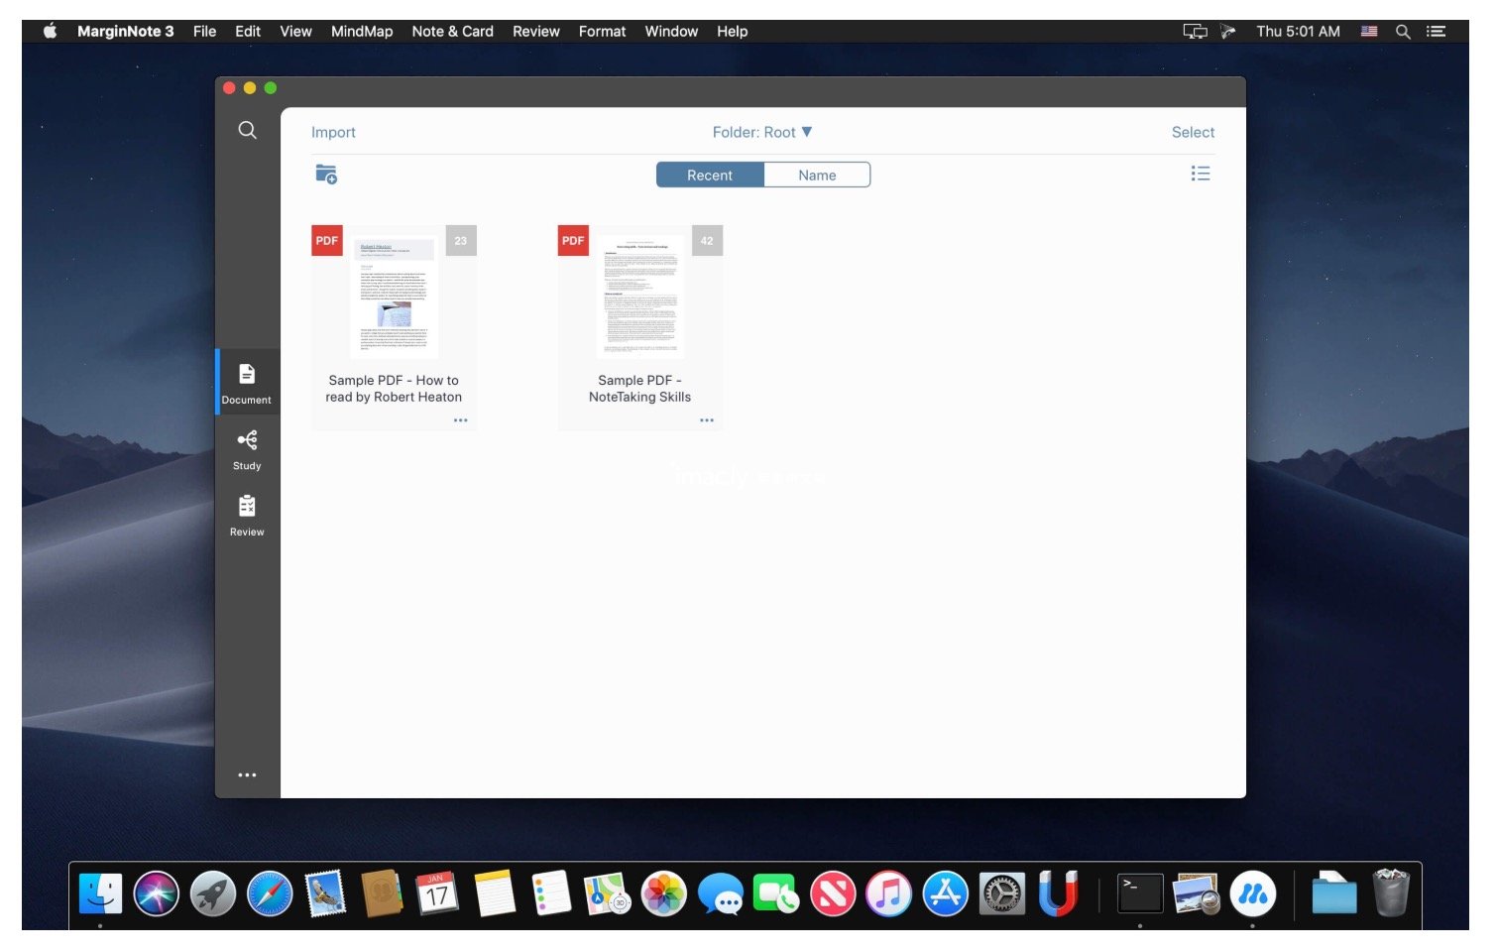Click the PDF badge on Robert Heaton document

326,241
